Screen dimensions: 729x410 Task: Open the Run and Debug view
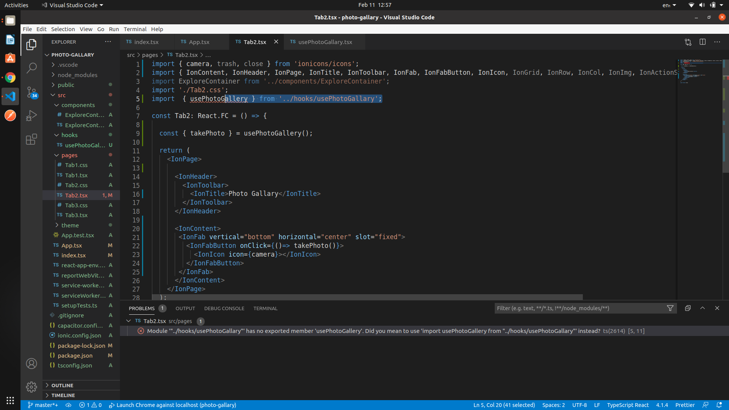point(32,115)
